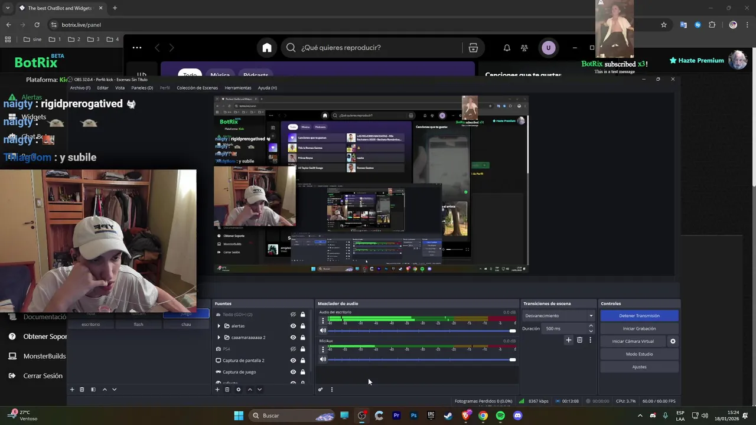The height and width of the screenshot is (425, 756).
Task: Move source up in Fuentes toolbar
Action: [250, 390]
